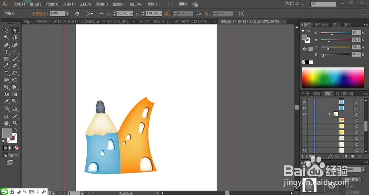Select the Zoom magnifier tool
Screen dimensions: 369x195
(x=15, y=123)
